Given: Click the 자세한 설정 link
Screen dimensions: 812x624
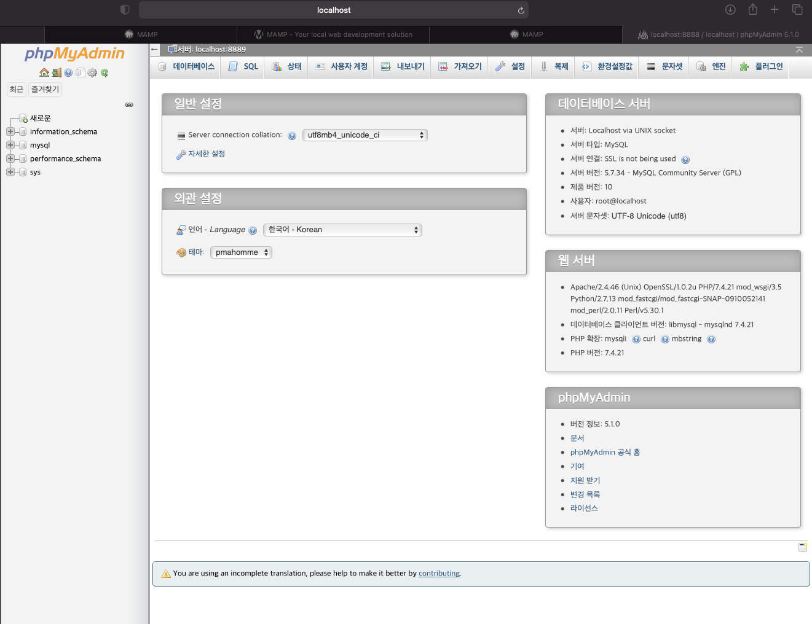Looking at the screenshot, I should pyautogui.click(x=207, y=154).
